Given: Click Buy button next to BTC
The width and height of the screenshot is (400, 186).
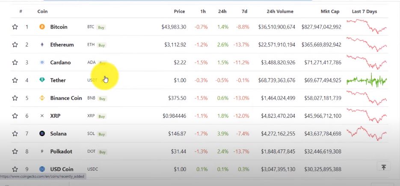Looking at the screenshot, I should point(101,27).
